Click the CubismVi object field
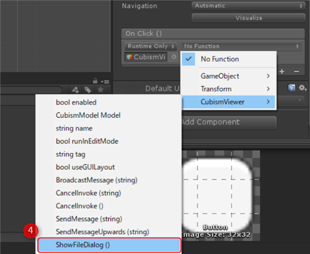 tap(146, 57)
